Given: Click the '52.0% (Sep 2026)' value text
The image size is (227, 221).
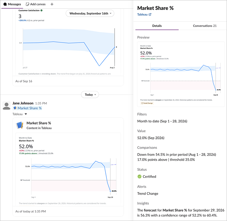Looking at the screenshot, I should pos(151,138).
